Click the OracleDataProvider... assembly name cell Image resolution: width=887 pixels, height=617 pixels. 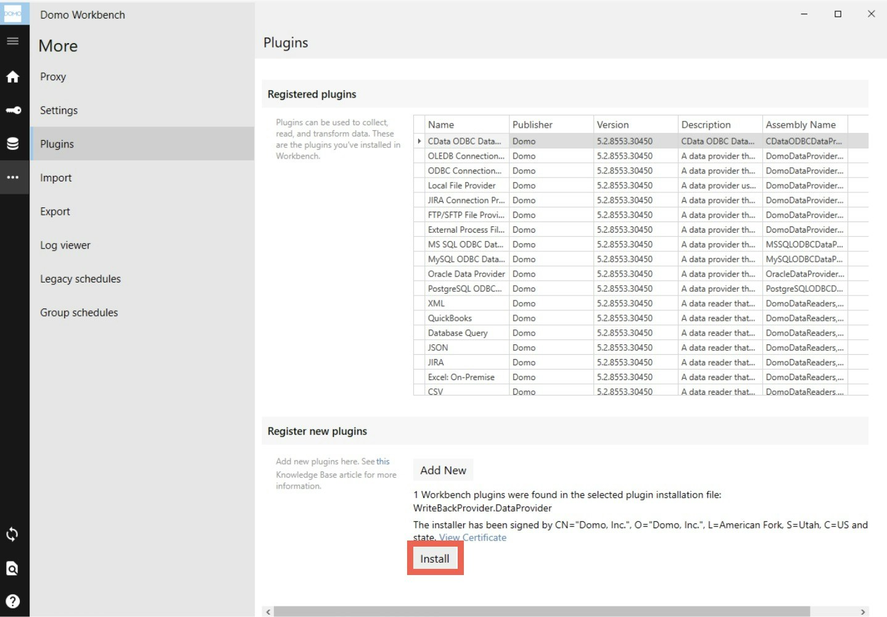point(805,274)
